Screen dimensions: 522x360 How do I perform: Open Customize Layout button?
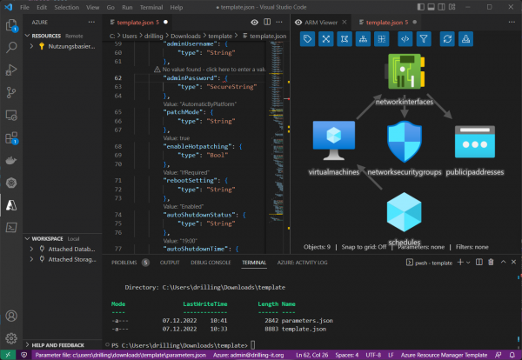click(x=452, y=7)
